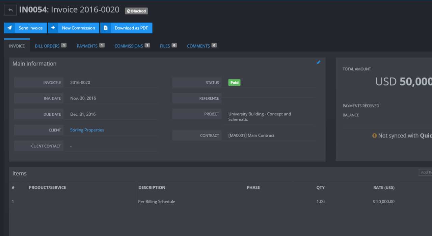This screenshot has height=236, width=432.
Task: Click the Main Information panel heading
Action: coord(34,64)
